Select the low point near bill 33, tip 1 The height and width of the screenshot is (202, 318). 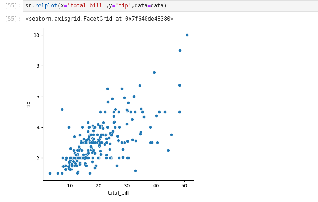(135, 171)
